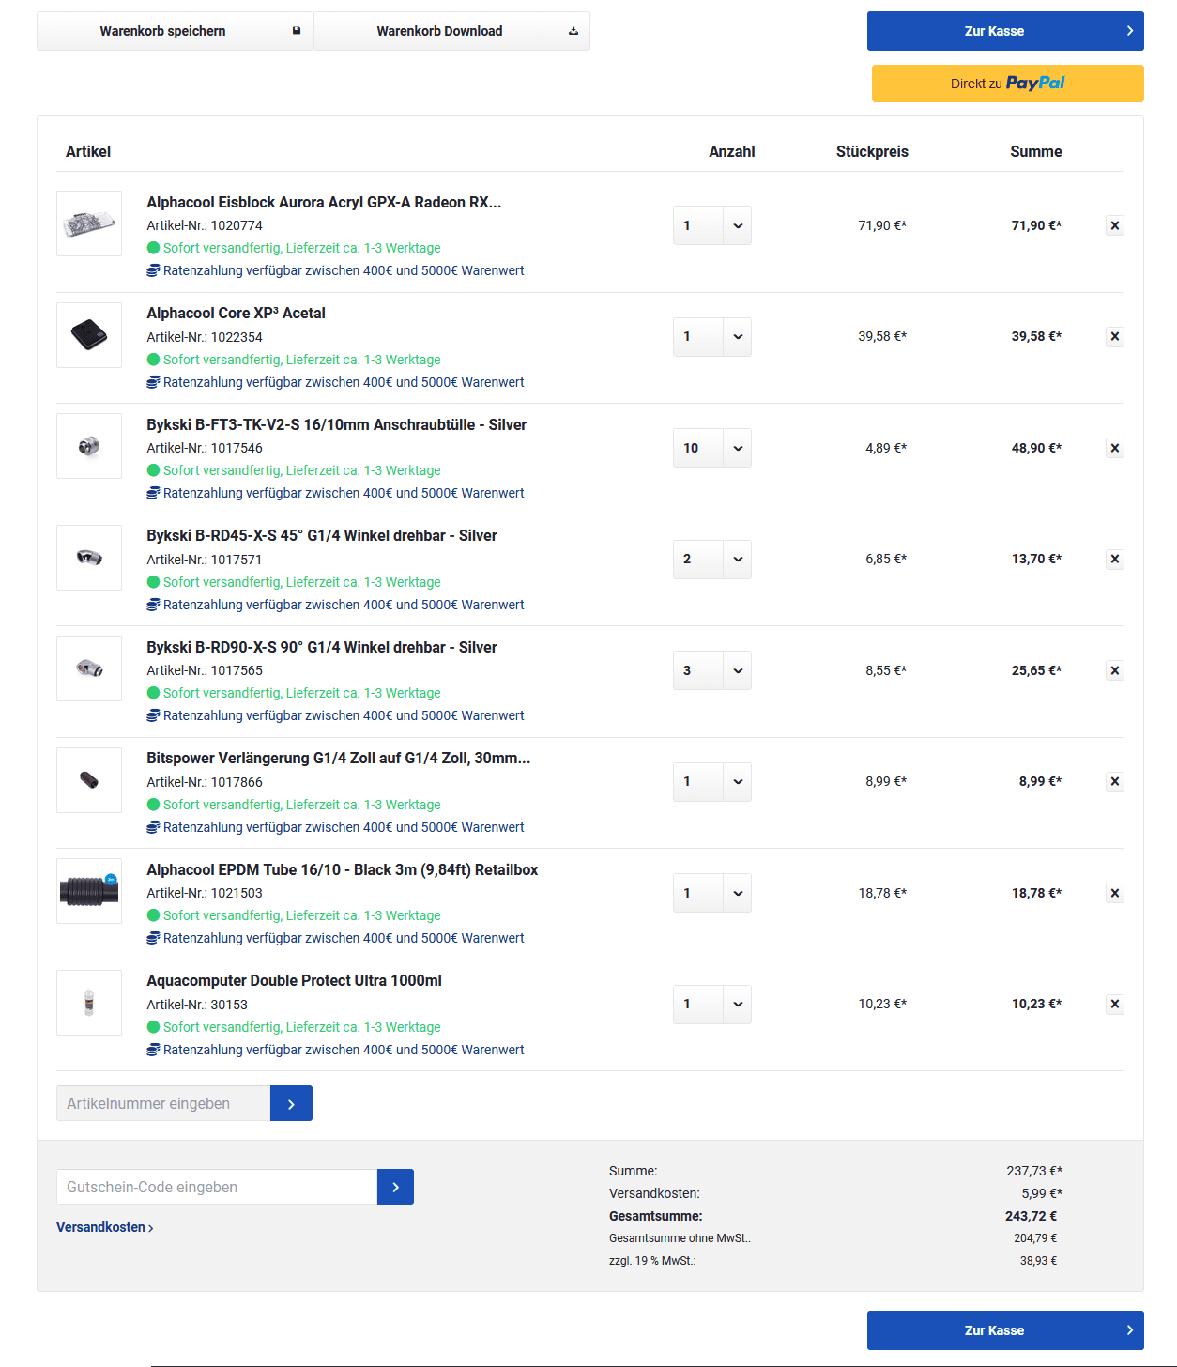
Task: Remove Aquacomputer Double Protect Ultra from cart
Action: [1114, 1004]
